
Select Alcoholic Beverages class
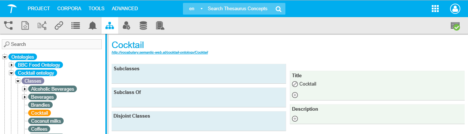[52, 89]
